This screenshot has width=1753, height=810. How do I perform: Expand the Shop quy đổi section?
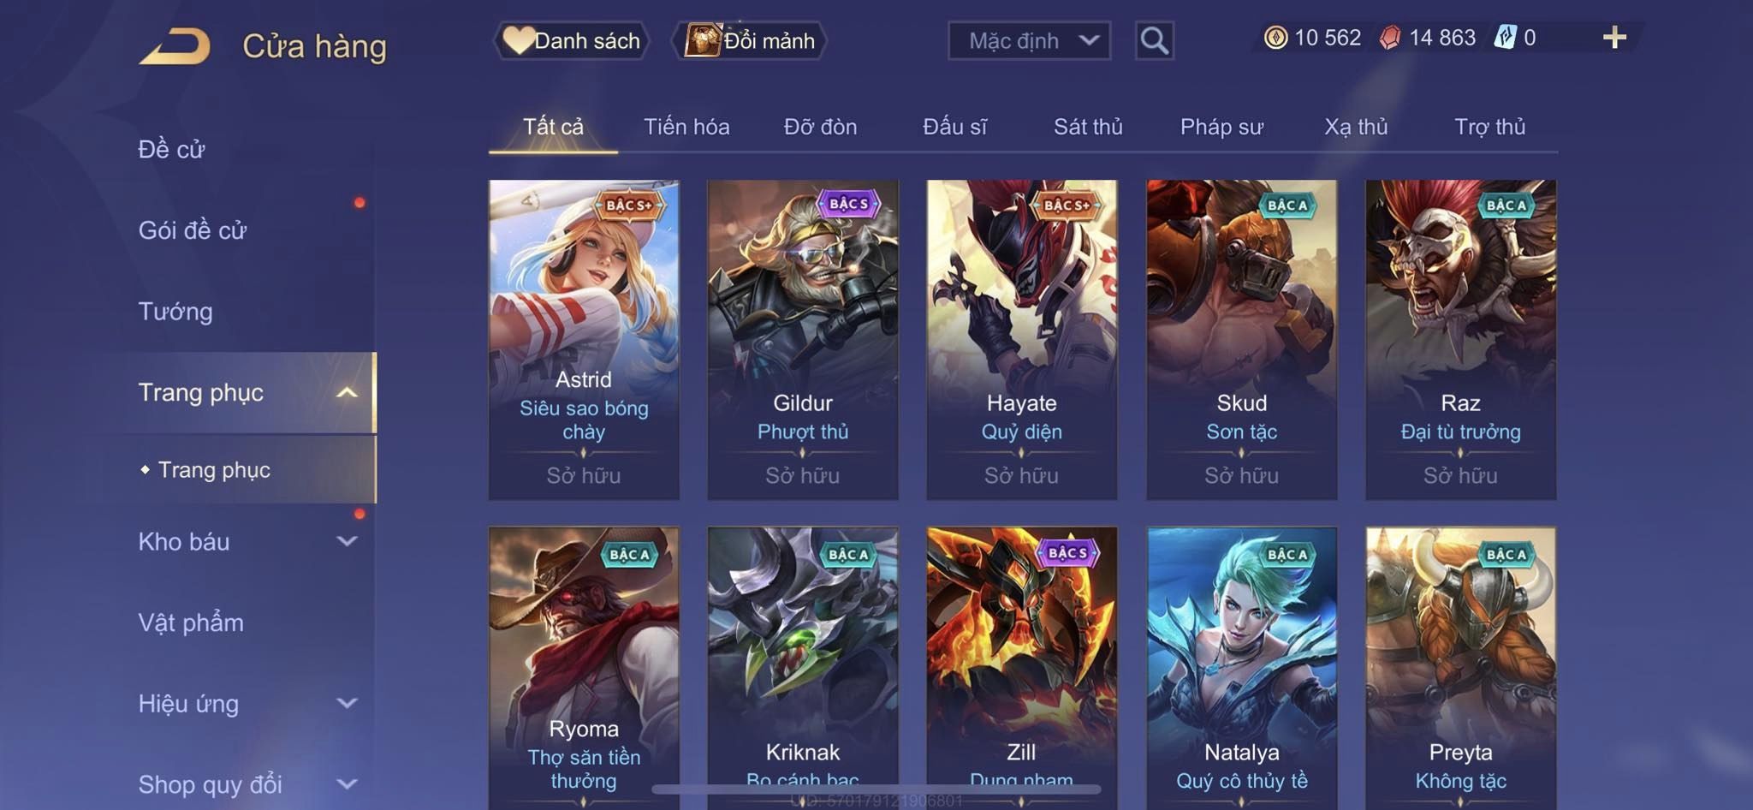[348, 783]
